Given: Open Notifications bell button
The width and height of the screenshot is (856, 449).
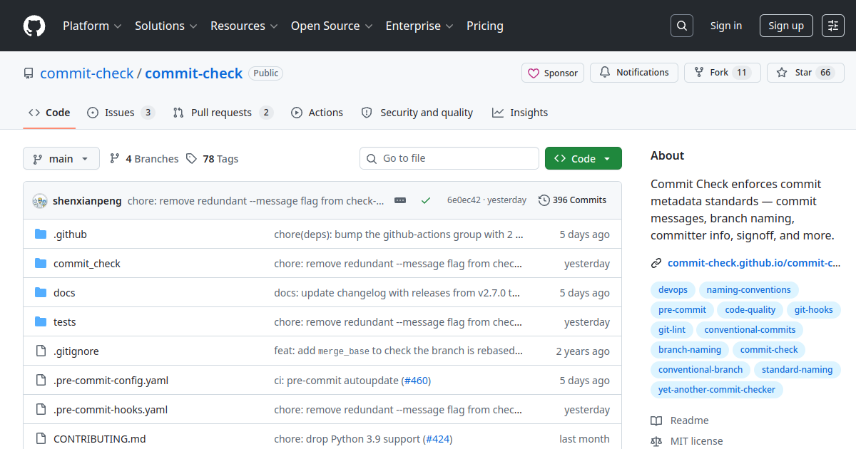Looking at the screenshot, I should click(633, 73).
